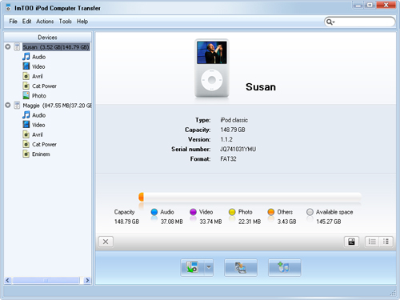The image size is (400, 300).
Task: Collapse the Susan device tree
Action: 8,47
